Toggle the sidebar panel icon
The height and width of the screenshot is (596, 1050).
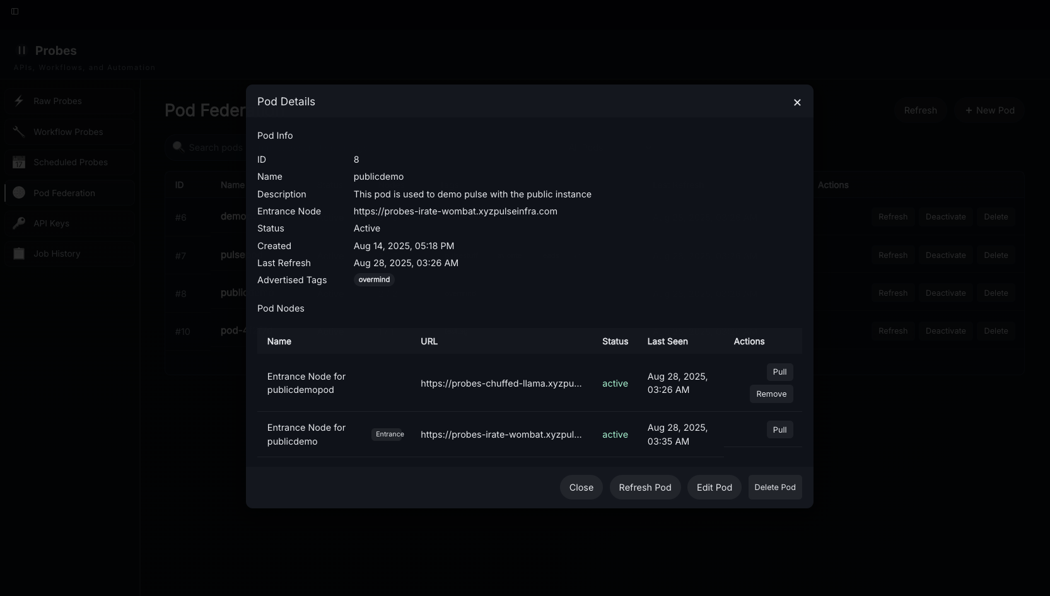(15, 11)
